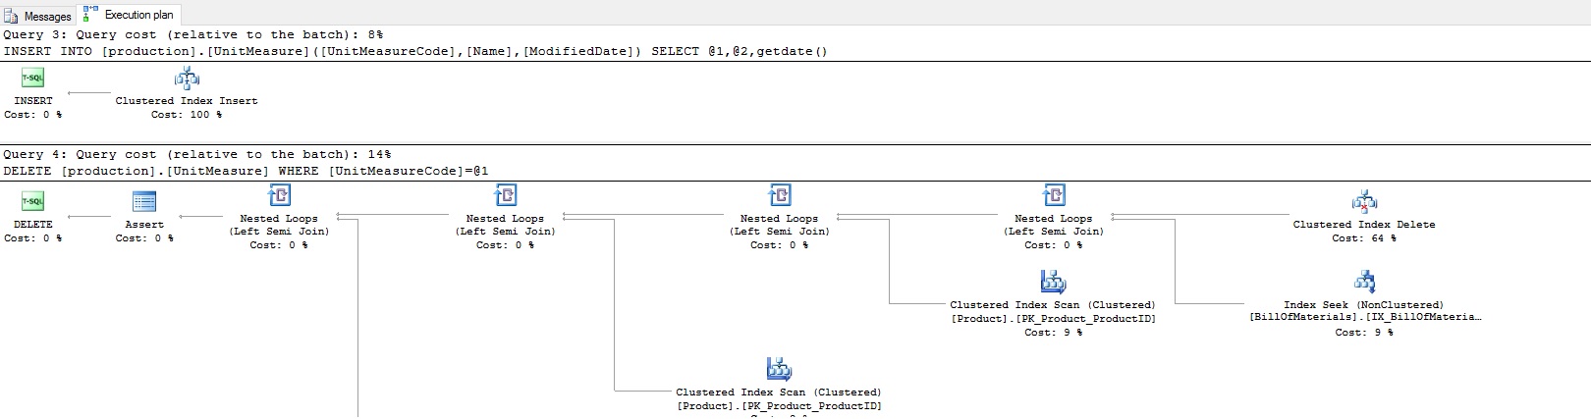Image resolution: width=1591 pixels, height=419 pixels.
Task: Select the rightmost Nested Loops operator icon
Action: [1053, 195]
